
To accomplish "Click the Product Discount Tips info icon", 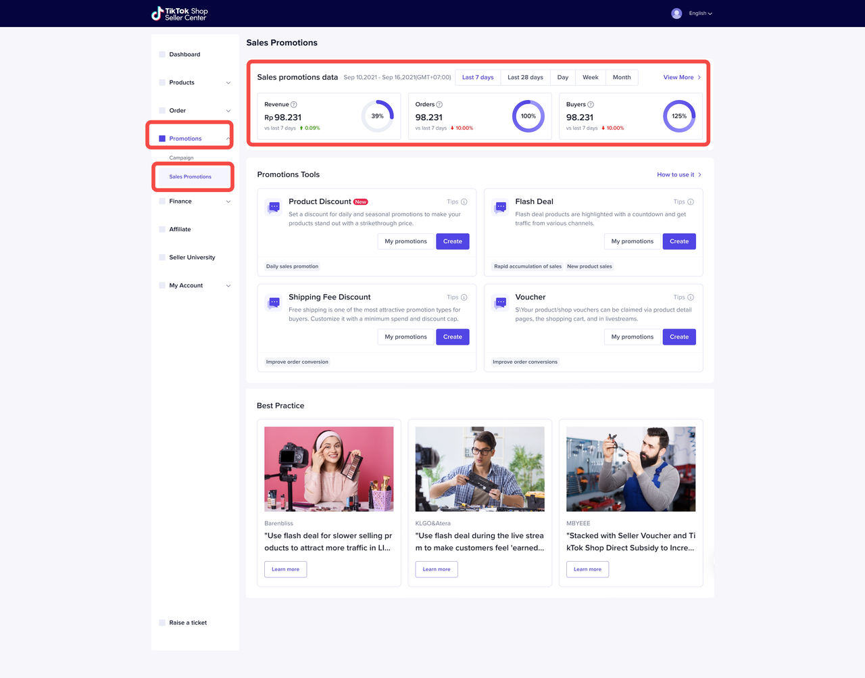I will (464, 202).
